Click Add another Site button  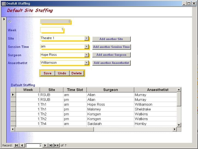111,39
